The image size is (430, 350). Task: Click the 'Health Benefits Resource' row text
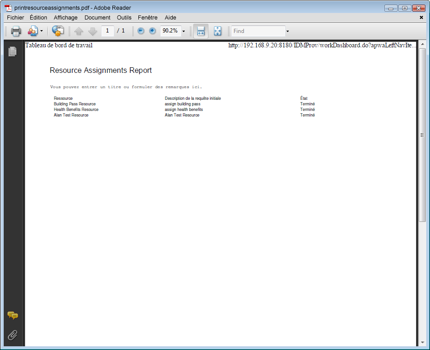click(x=76, y=110)
